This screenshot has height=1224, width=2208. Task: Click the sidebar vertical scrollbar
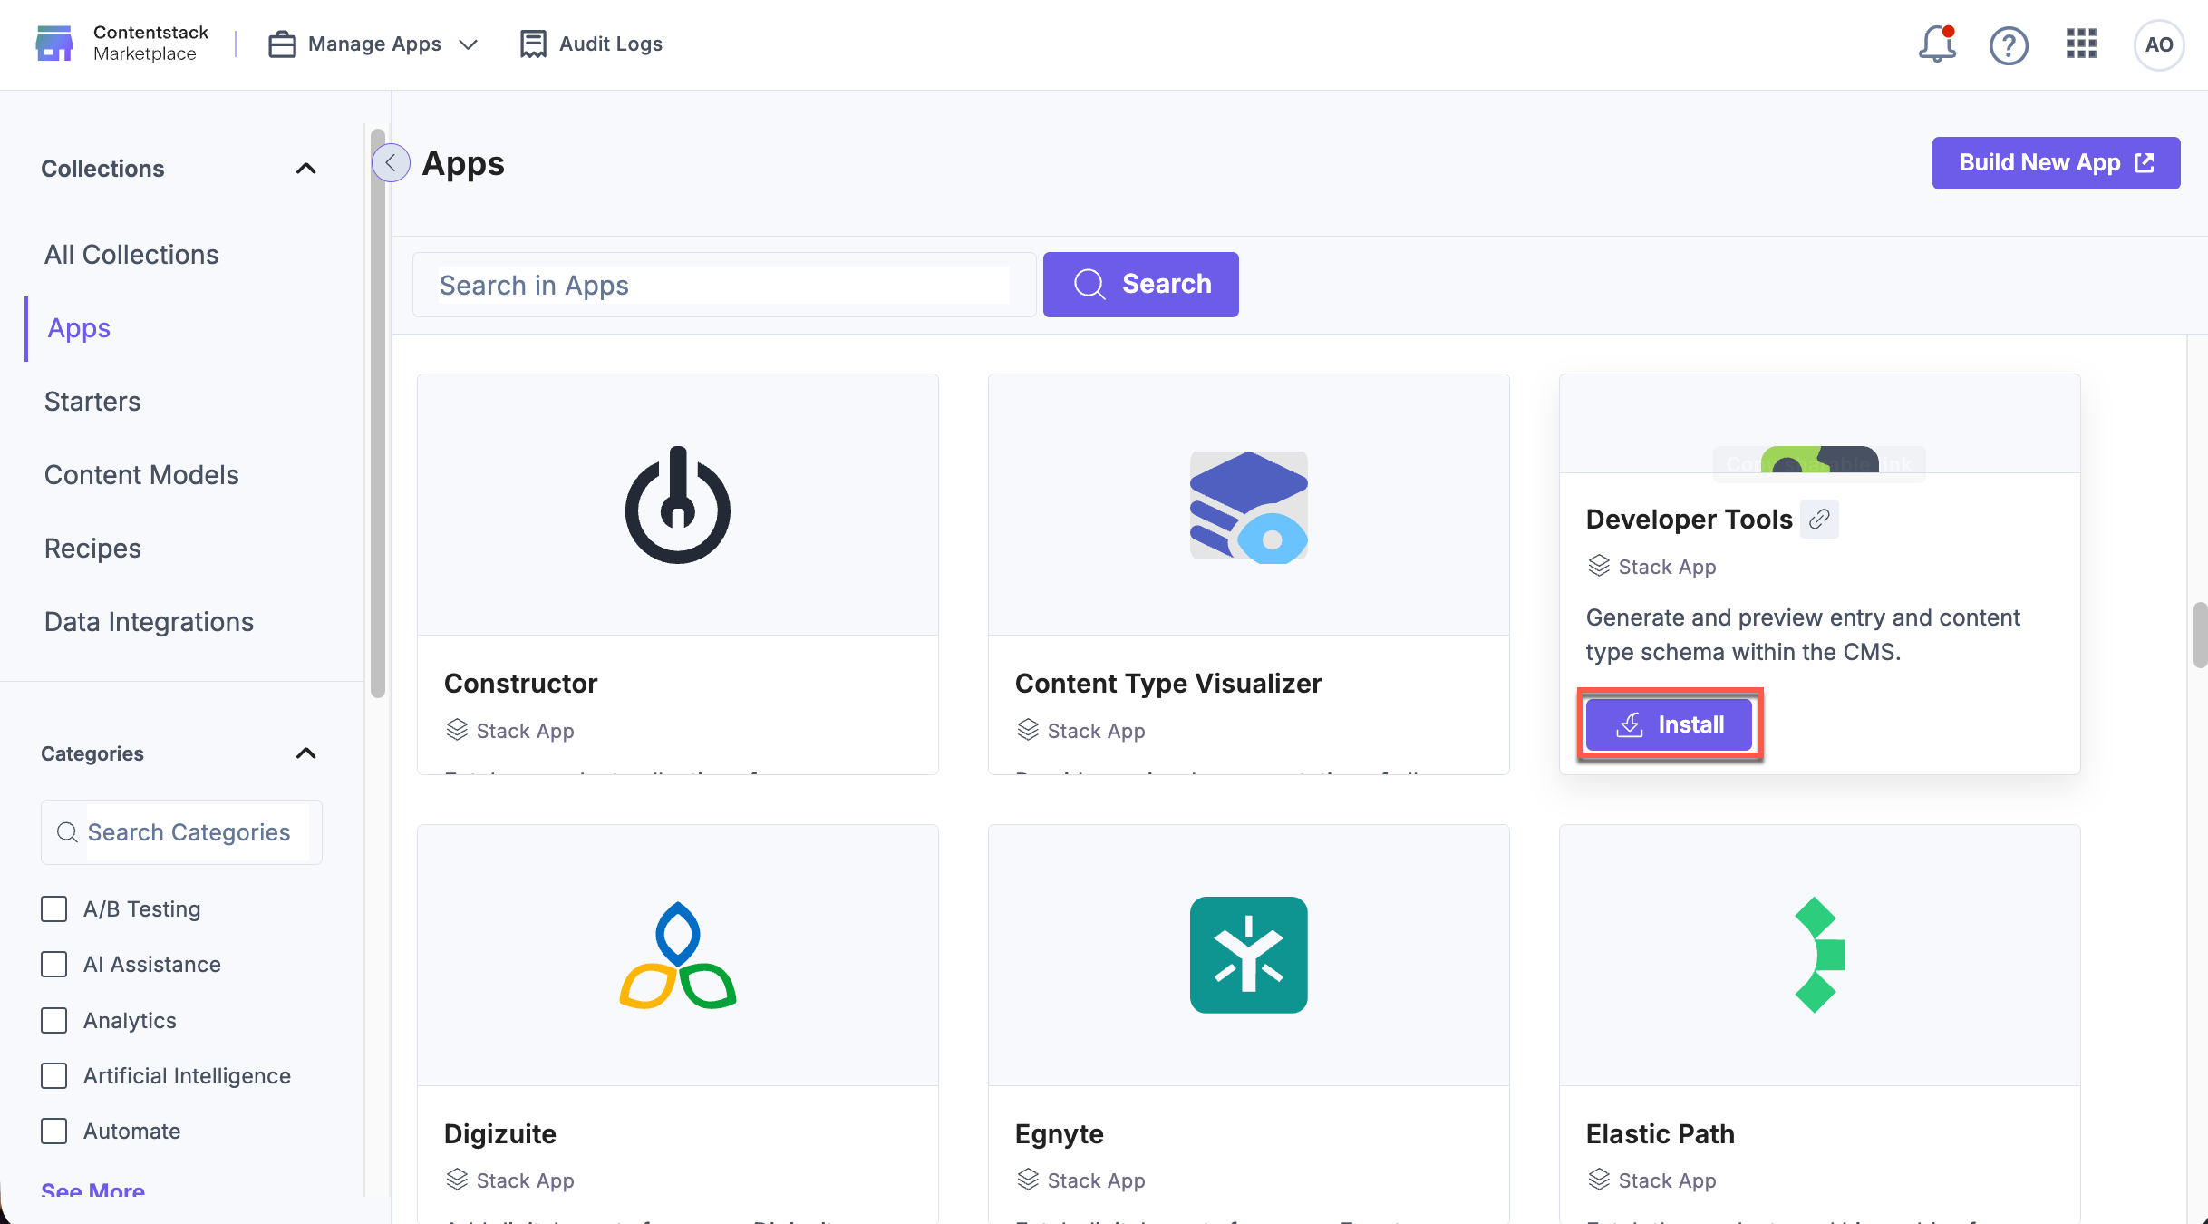[x=378, y=413]
